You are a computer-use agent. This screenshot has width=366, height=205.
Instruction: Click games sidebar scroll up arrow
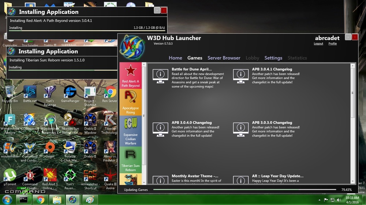point(144,65)
